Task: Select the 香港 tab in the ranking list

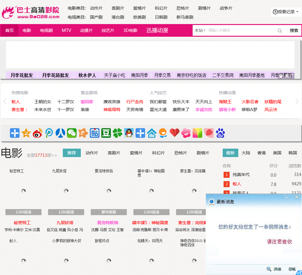Action: (261, 153)
